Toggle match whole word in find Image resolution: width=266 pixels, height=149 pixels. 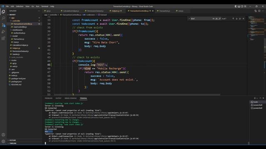click(217, 19)
